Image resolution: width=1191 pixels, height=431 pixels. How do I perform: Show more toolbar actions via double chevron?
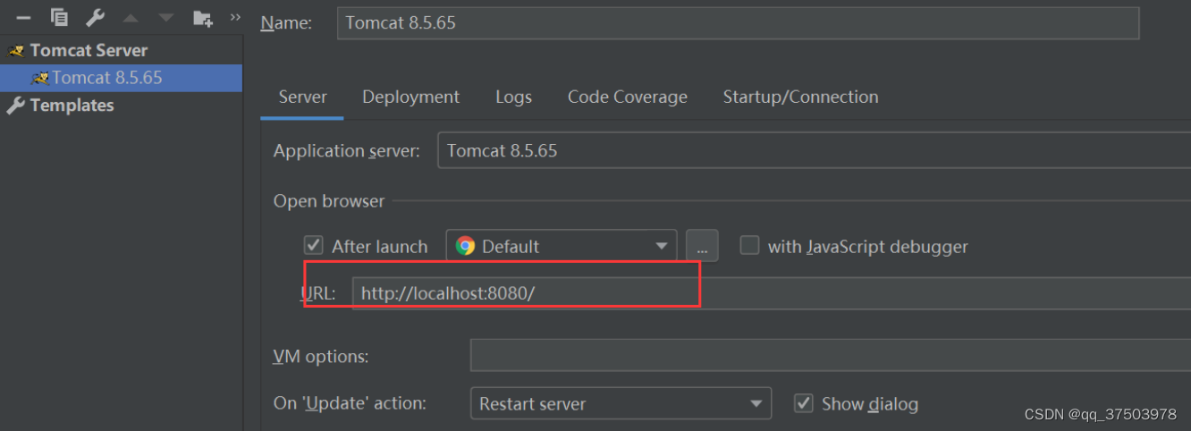pos(235,17)
